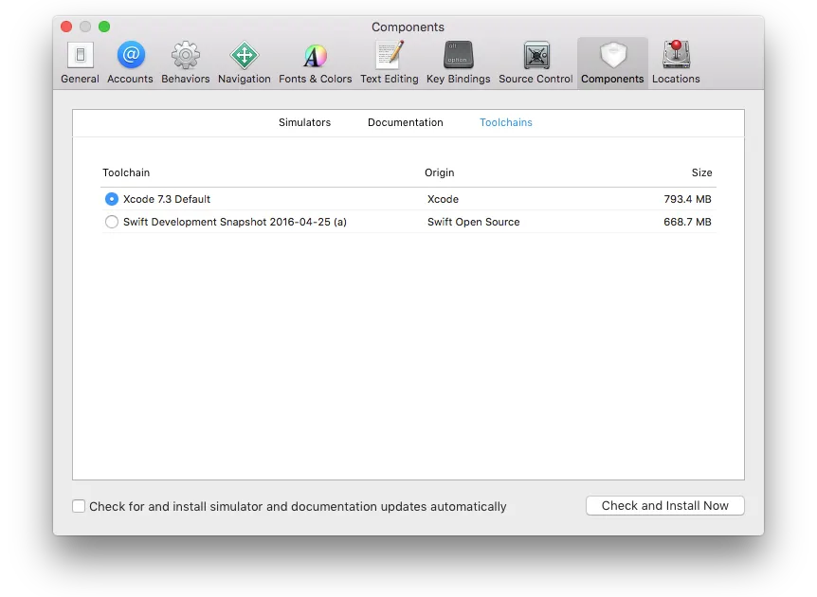Select the Toolchains tab
Screen dimensions: 817x597
coord(506,122)
